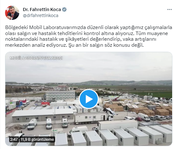Open the @drfahrettinkoca handle link
174x149 pixels.
pos(40,15)
